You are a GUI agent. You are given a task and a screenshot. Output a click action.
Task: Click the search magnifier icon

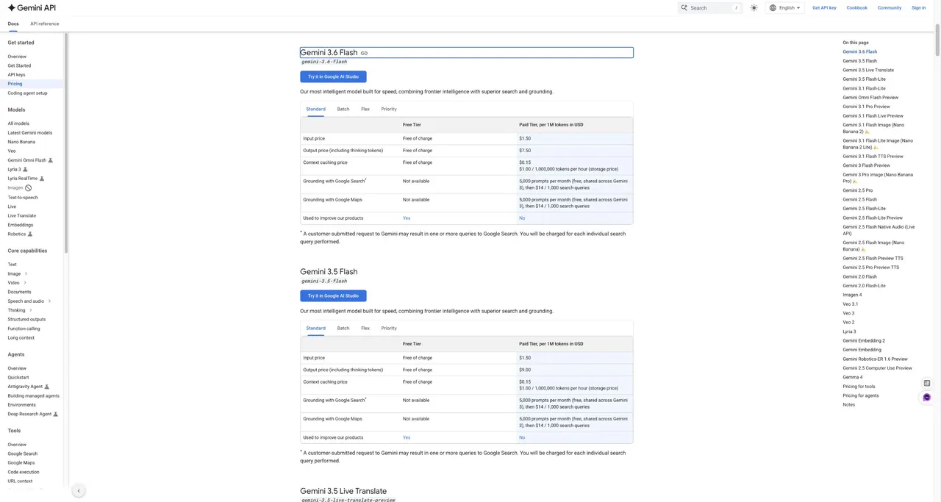click(684, 7)
